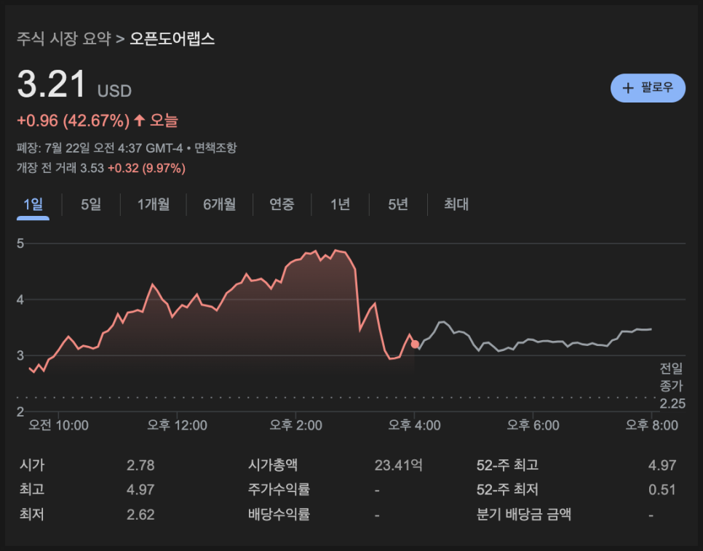Switch to the 5년 tab
The image size is (703, 551).
397,205
